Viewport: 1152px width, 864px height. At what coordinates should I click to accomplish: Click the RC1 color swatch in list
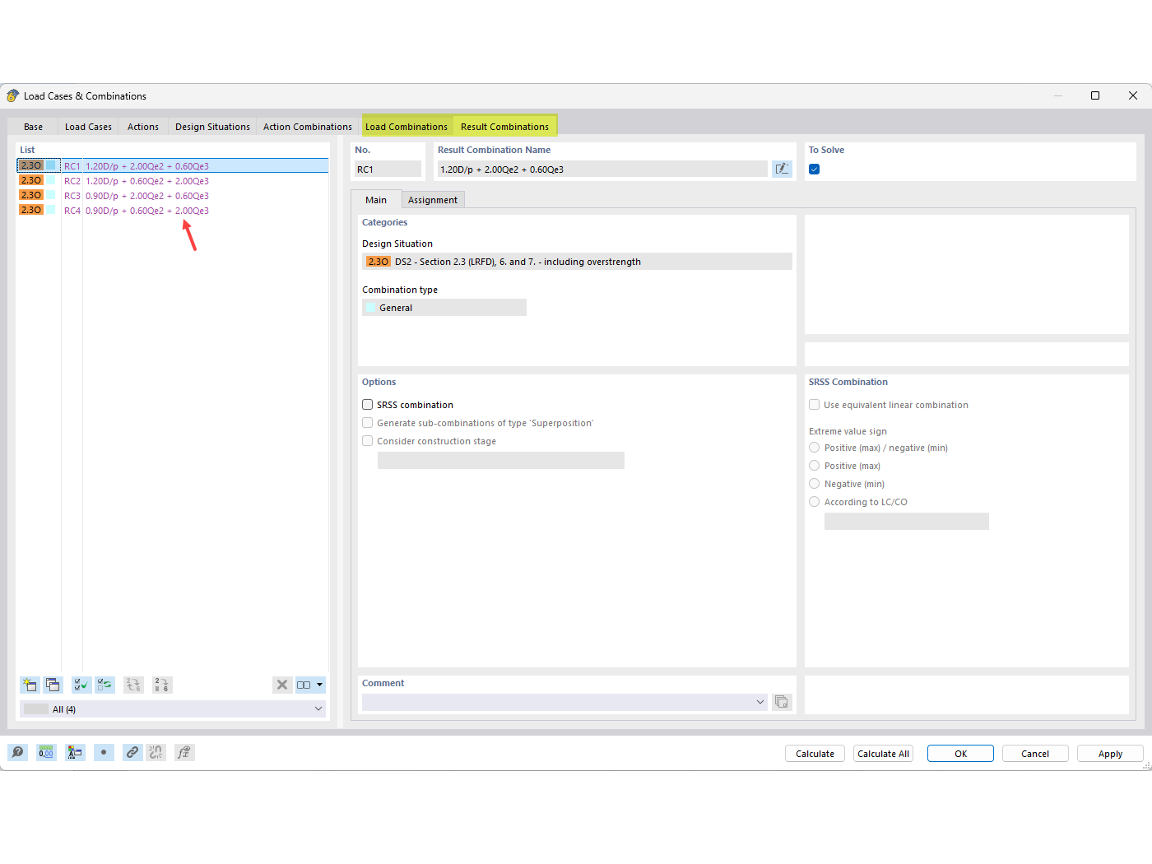51,165
